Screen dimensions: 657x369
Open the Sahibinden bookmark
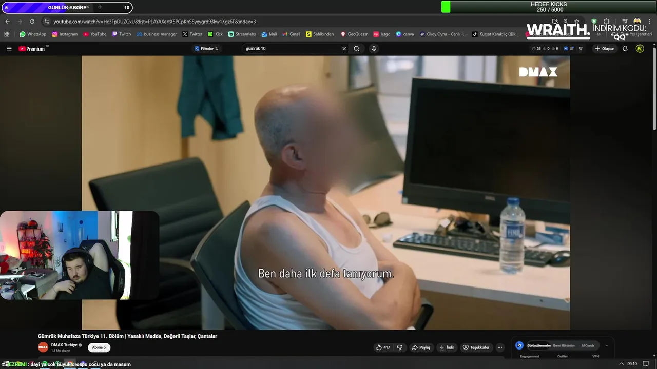[x=320, y=34]
